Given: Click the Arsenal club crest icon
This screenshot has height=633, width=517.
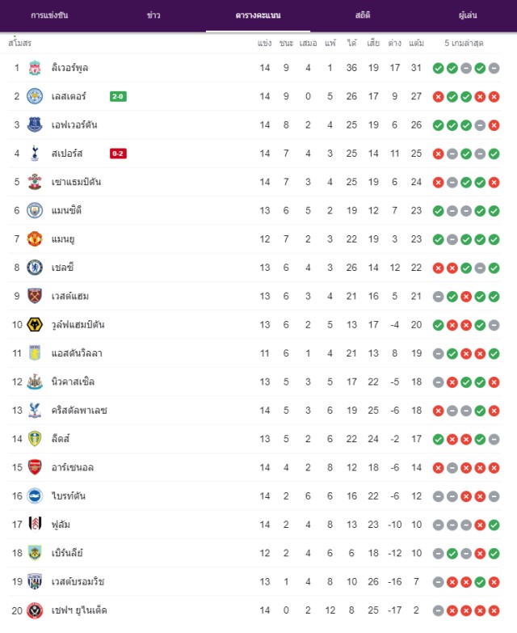Looking at the screenshot, I should (35, 467).
